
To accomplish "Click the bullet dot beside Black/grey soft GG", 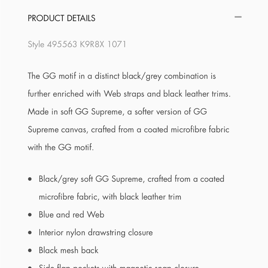I will pyautogui.click(x=30, y=179).
